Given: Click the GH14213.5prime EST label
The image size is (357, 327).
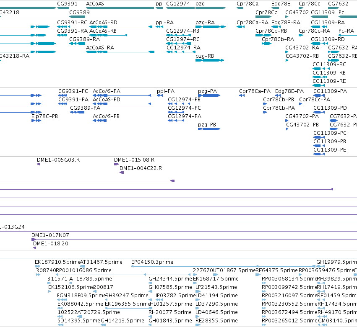Looking at the screenshot, I should (122, 321).
